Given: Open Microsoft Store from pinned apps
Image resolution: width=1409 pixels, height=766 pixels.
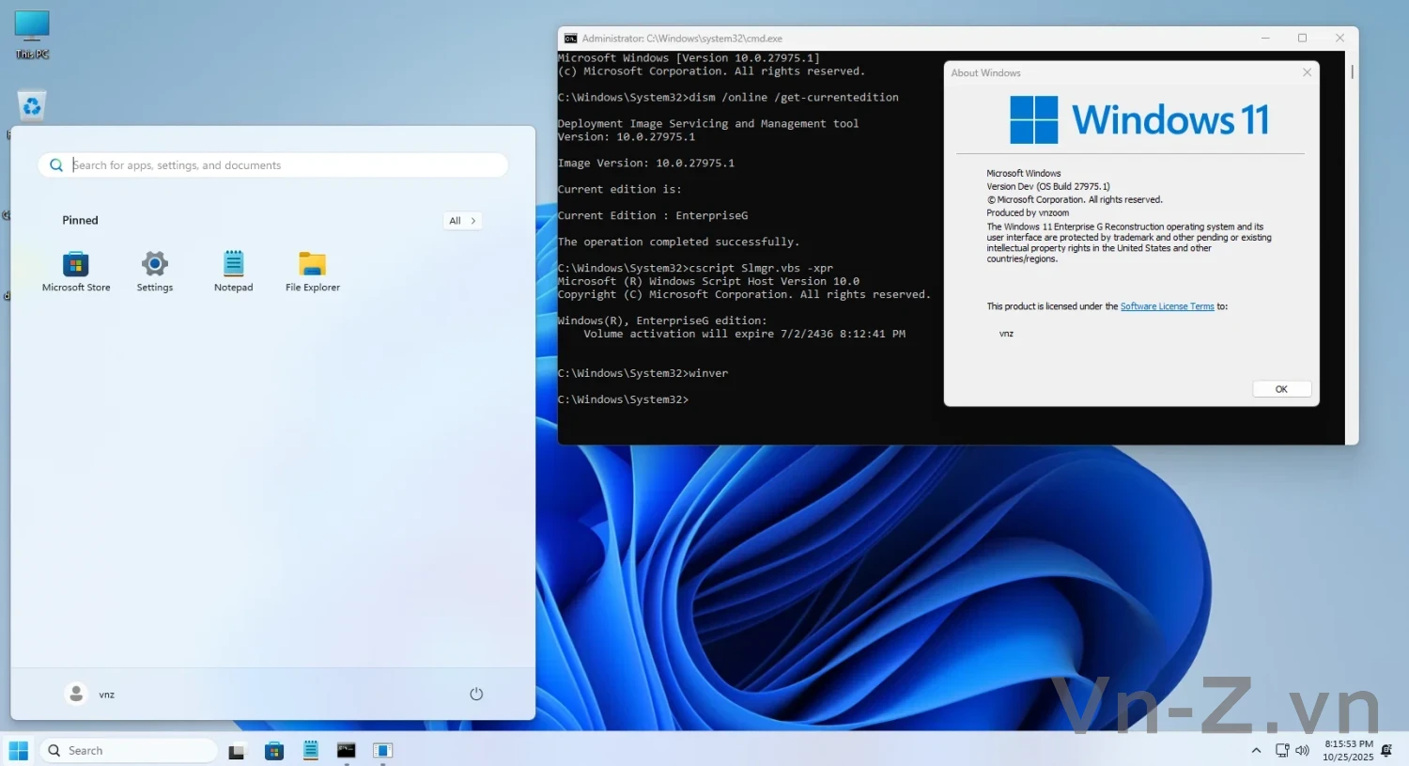Looking at the screenshot, I should tap(76, 265).
